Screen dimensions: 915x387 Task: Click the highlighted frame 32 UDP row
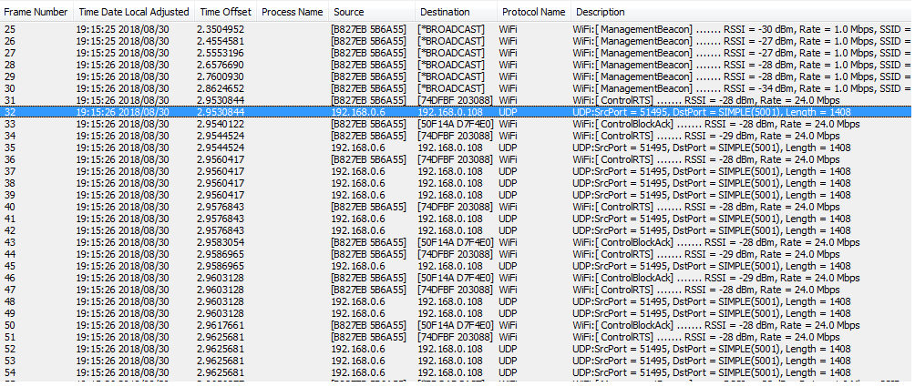pos(365,112)
